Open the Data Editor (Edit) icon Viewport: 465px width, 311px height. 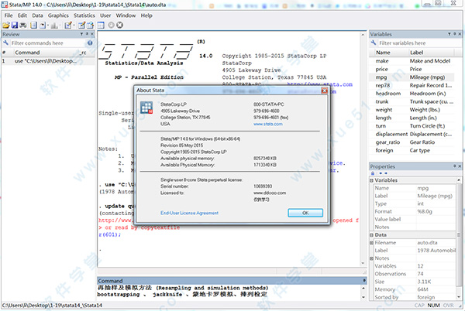point(81,25)
